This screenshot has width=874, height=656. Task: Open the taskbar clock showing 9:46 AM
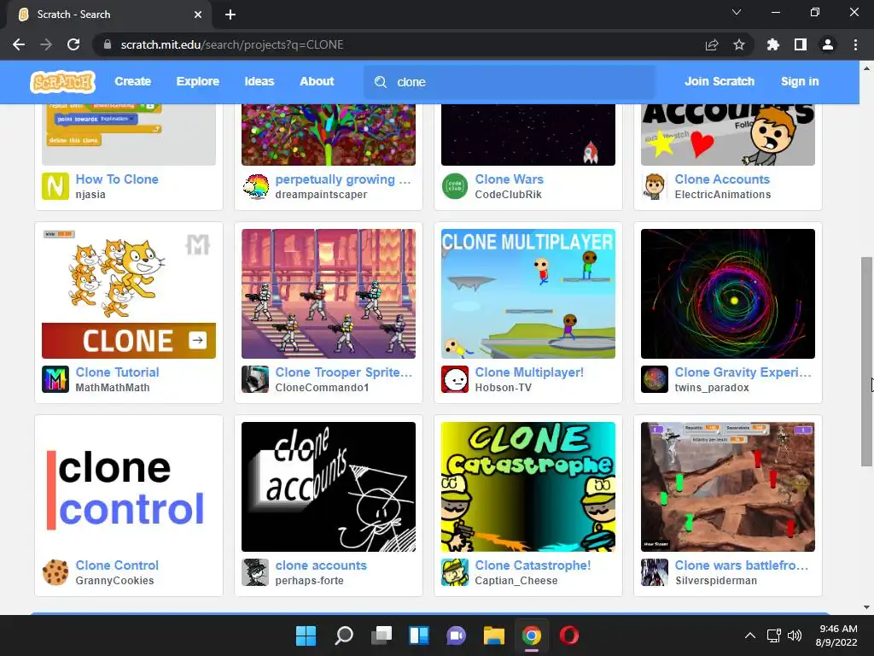click(836, 635)
